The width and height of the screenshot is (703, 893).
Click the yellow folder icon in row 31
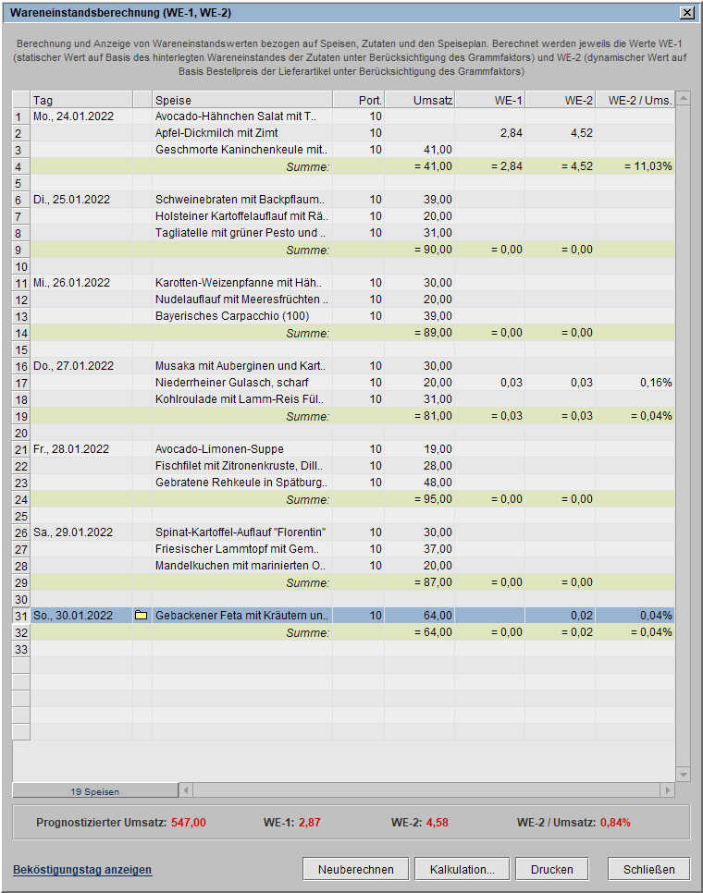tap(142, 616)
